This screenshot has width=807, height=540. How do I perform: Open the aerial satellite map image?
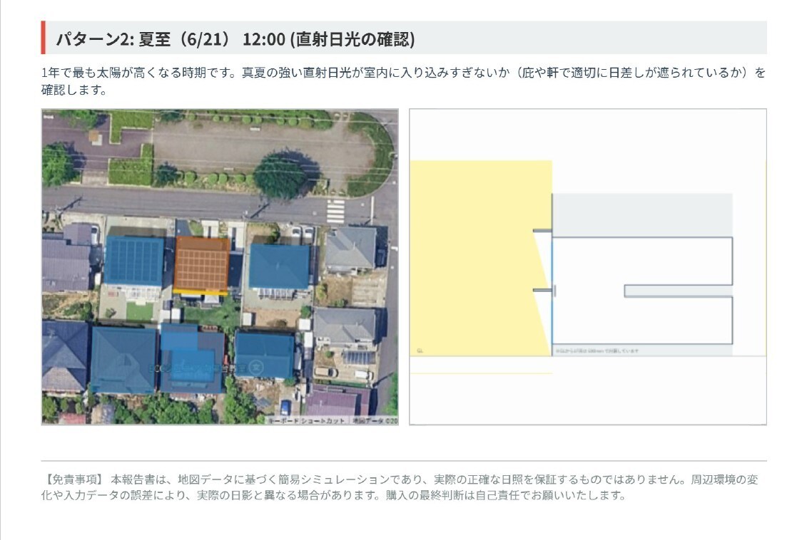(220, 266)
